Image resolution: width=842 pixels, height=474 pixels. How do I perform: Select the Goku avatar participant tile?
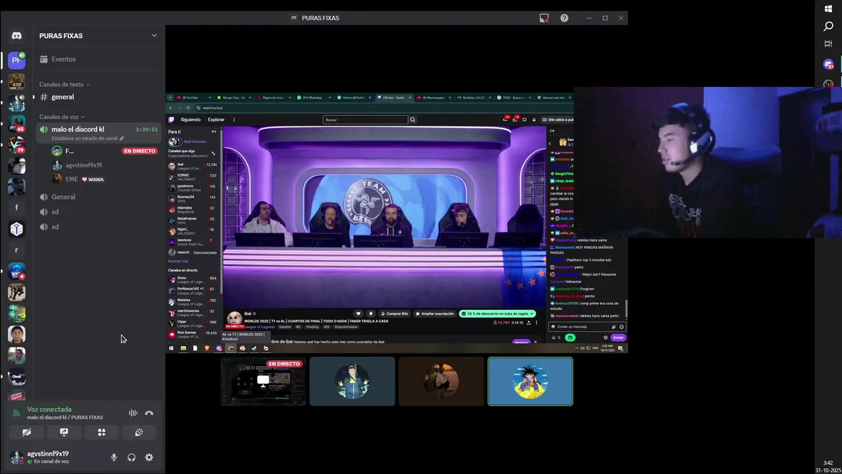point(530,381)
